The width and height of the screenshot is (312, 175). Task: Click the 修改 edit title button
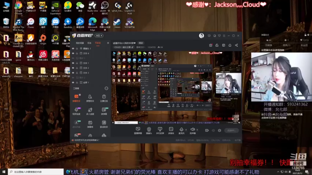[141, 43]
